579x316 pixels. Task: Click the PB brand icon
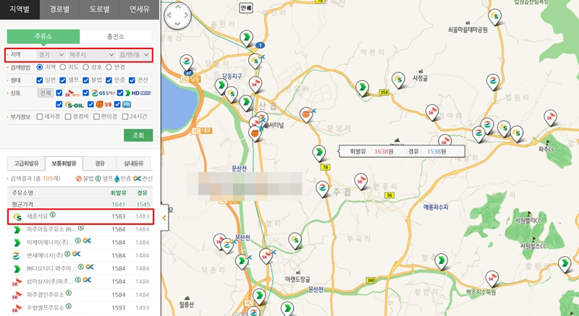point(127,105)
